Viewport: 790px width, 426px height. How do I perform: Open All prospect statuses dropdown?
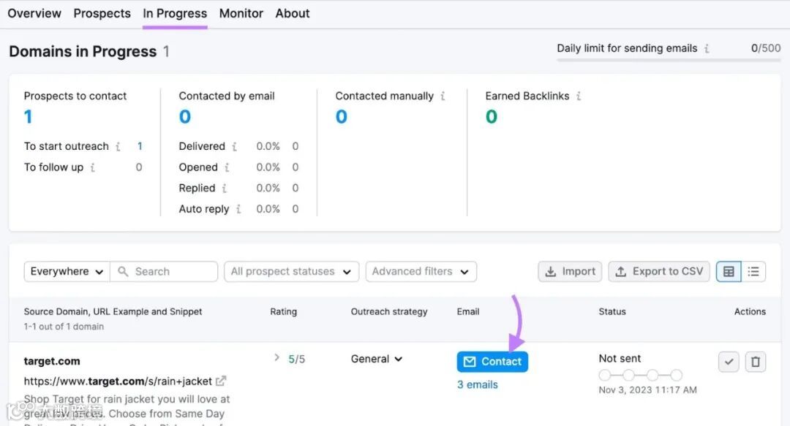291,272
